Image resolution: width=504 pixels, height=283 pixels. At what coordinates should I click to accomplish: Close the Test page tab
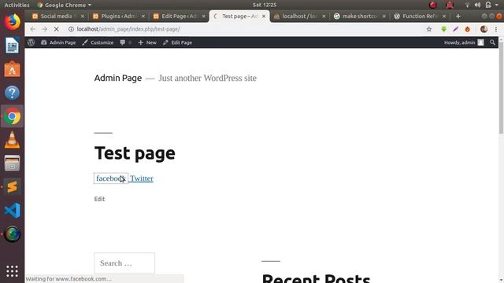click(x=264, y=16)
